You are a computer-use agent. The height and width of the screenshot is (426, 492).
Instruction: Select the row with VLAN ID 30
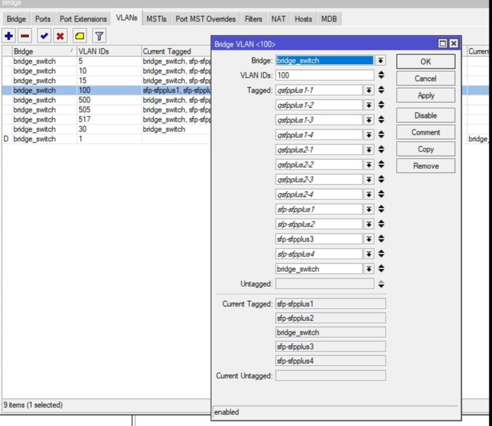click(x=107, y=129)
